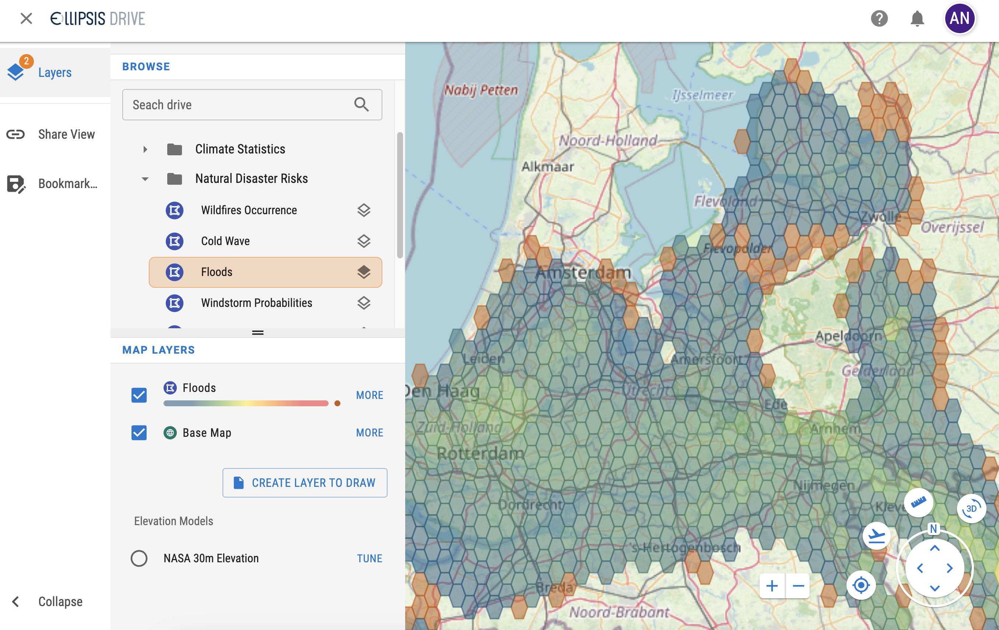Open the Share View sidebar item
This screenshot has width=999, height=630.
click(55, 134)
